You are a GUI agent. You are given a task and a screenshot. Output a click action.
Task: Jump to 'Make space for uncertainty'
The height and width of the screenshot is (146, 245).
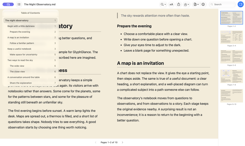[x=30, y=54]
